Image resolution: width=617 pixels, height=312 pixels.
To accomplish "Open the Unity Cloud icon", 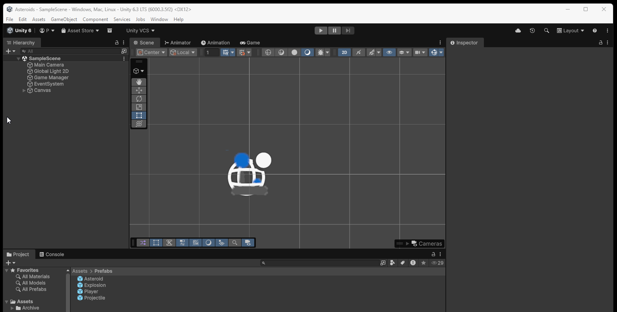I will (x=518, y=31).
